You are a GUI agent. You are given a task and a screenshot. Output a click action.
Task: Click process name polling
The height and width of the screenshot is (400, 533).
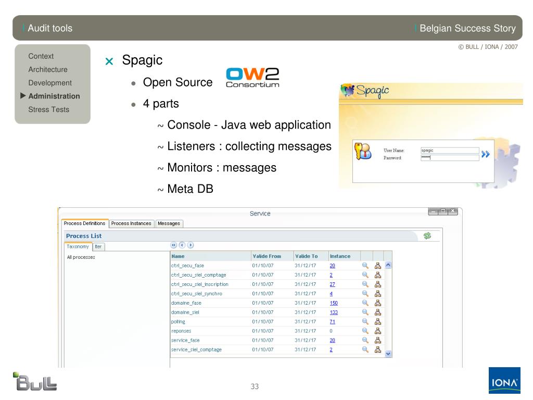[x=178, y=322]
